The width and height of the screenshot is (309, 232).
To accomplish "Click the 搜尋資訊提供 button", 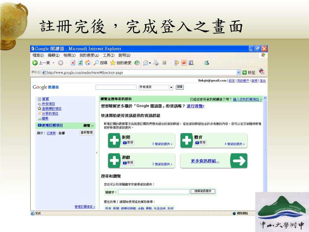I will coord(203,191).
